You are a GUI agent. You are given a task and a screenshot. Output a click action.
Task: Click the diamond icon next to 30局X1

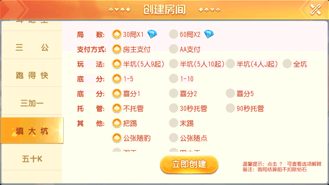tap(152, 34)
